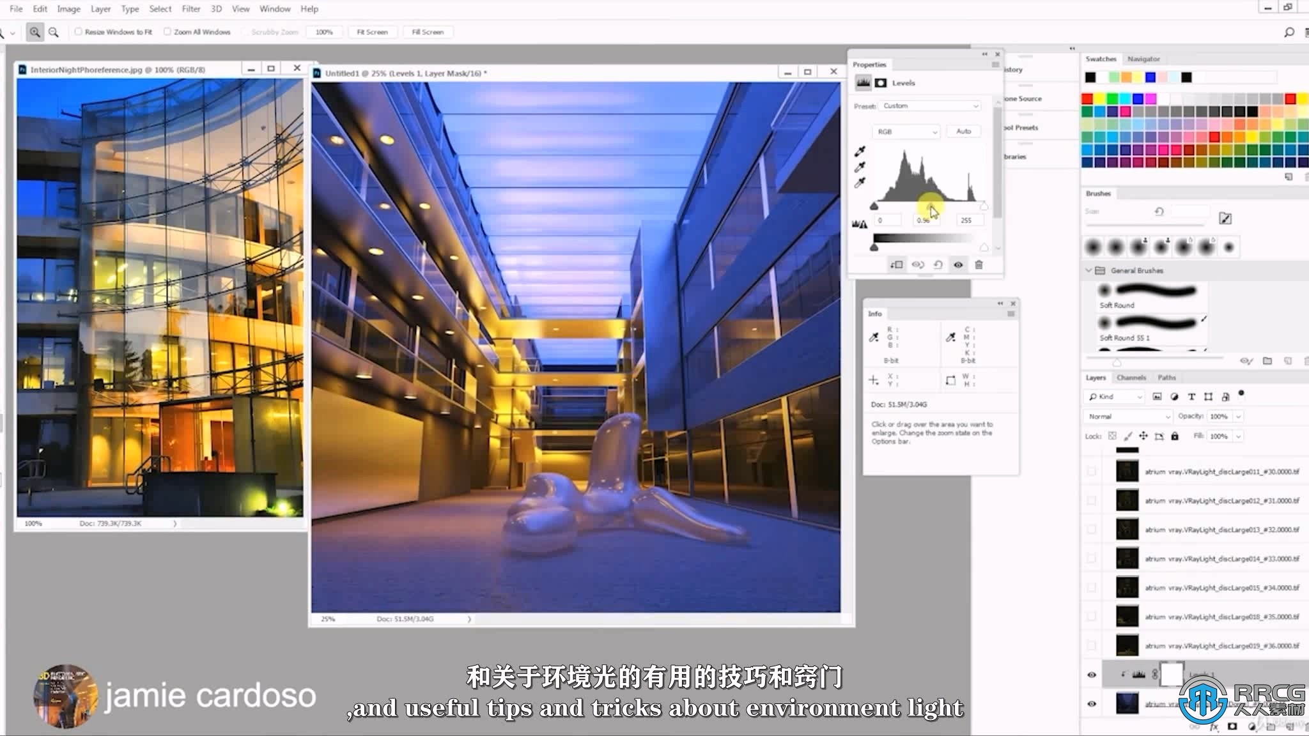Collapse the Properties panel double-arrow
The height and width of the screenshot is (736, 1309).
(985, 54)
